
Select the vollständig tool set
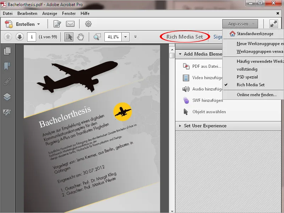tap(247, 69)
